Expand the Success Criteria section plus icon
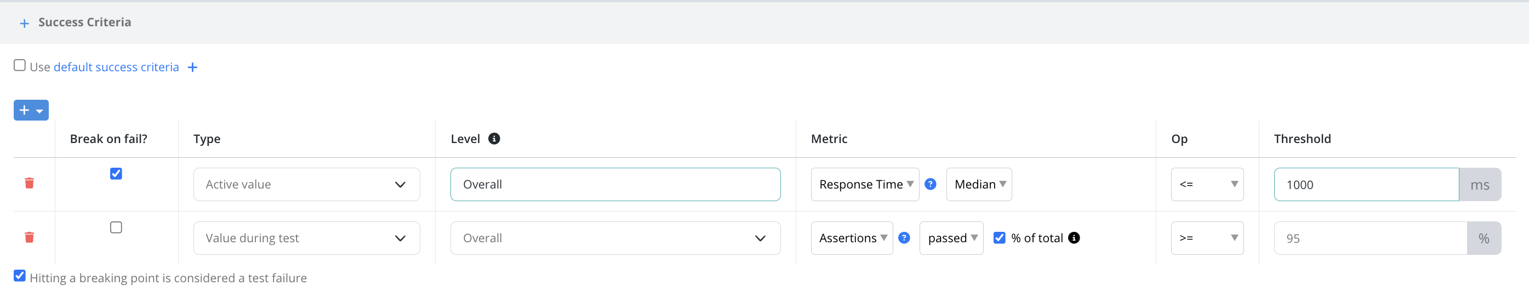 pos(24,23)
